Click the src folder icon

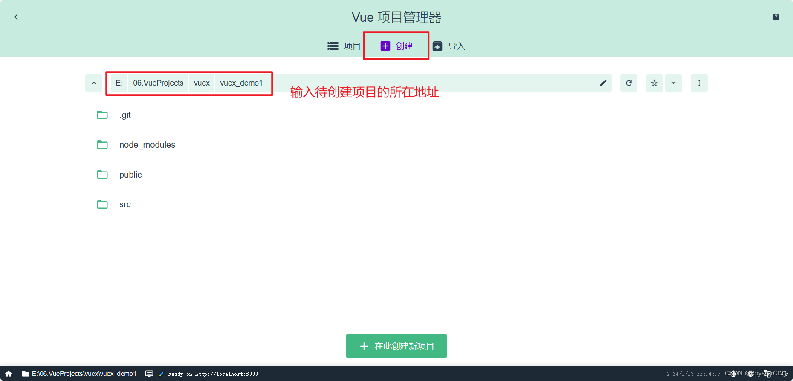coord(102,204)
